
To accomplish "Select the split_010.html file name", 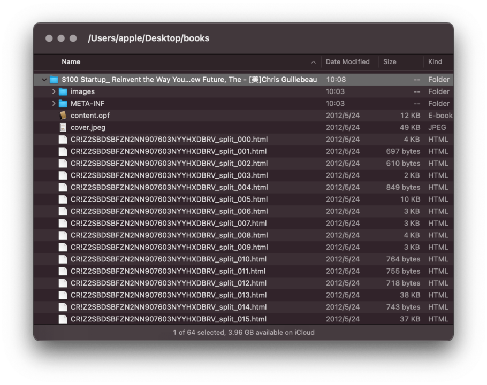I will point(169,259).
